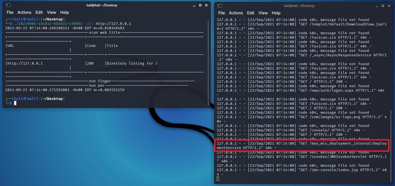Click the terminal icon in the scanner window title bar
The width and height of the screenshot is (395, 186).
click(8, 5)
